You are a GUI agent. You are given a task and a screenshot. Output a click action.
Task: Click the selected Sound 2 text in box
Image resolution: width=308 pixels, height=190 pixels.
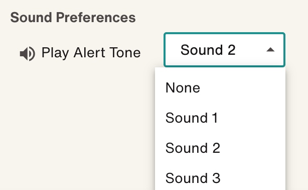coord(208,50)
